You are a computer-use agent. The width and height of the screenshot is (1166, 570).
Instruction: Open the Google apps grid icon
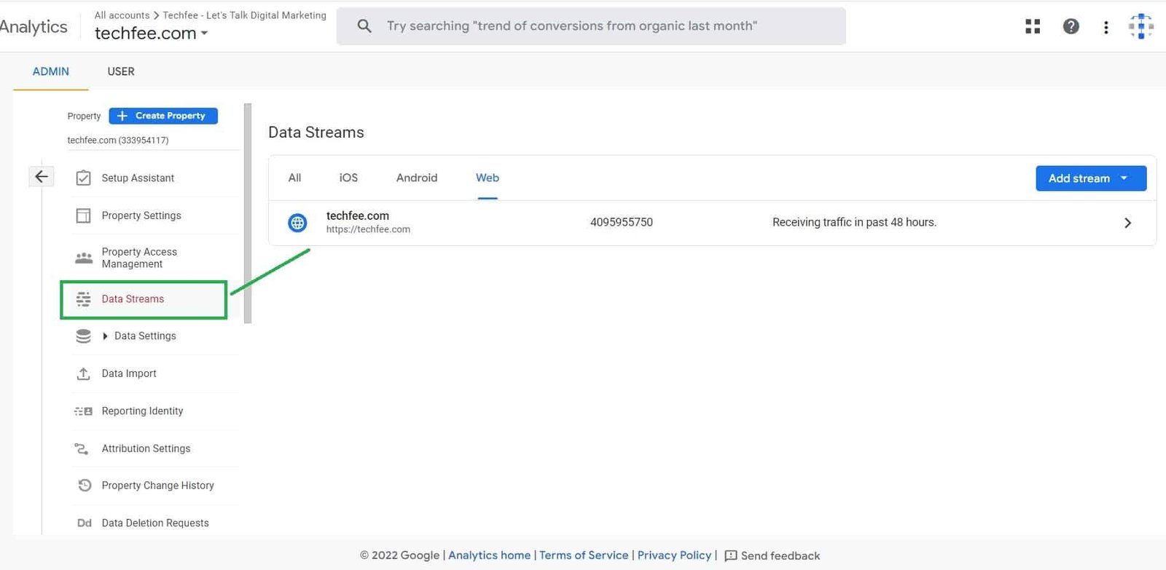[x=1033, y=27]
